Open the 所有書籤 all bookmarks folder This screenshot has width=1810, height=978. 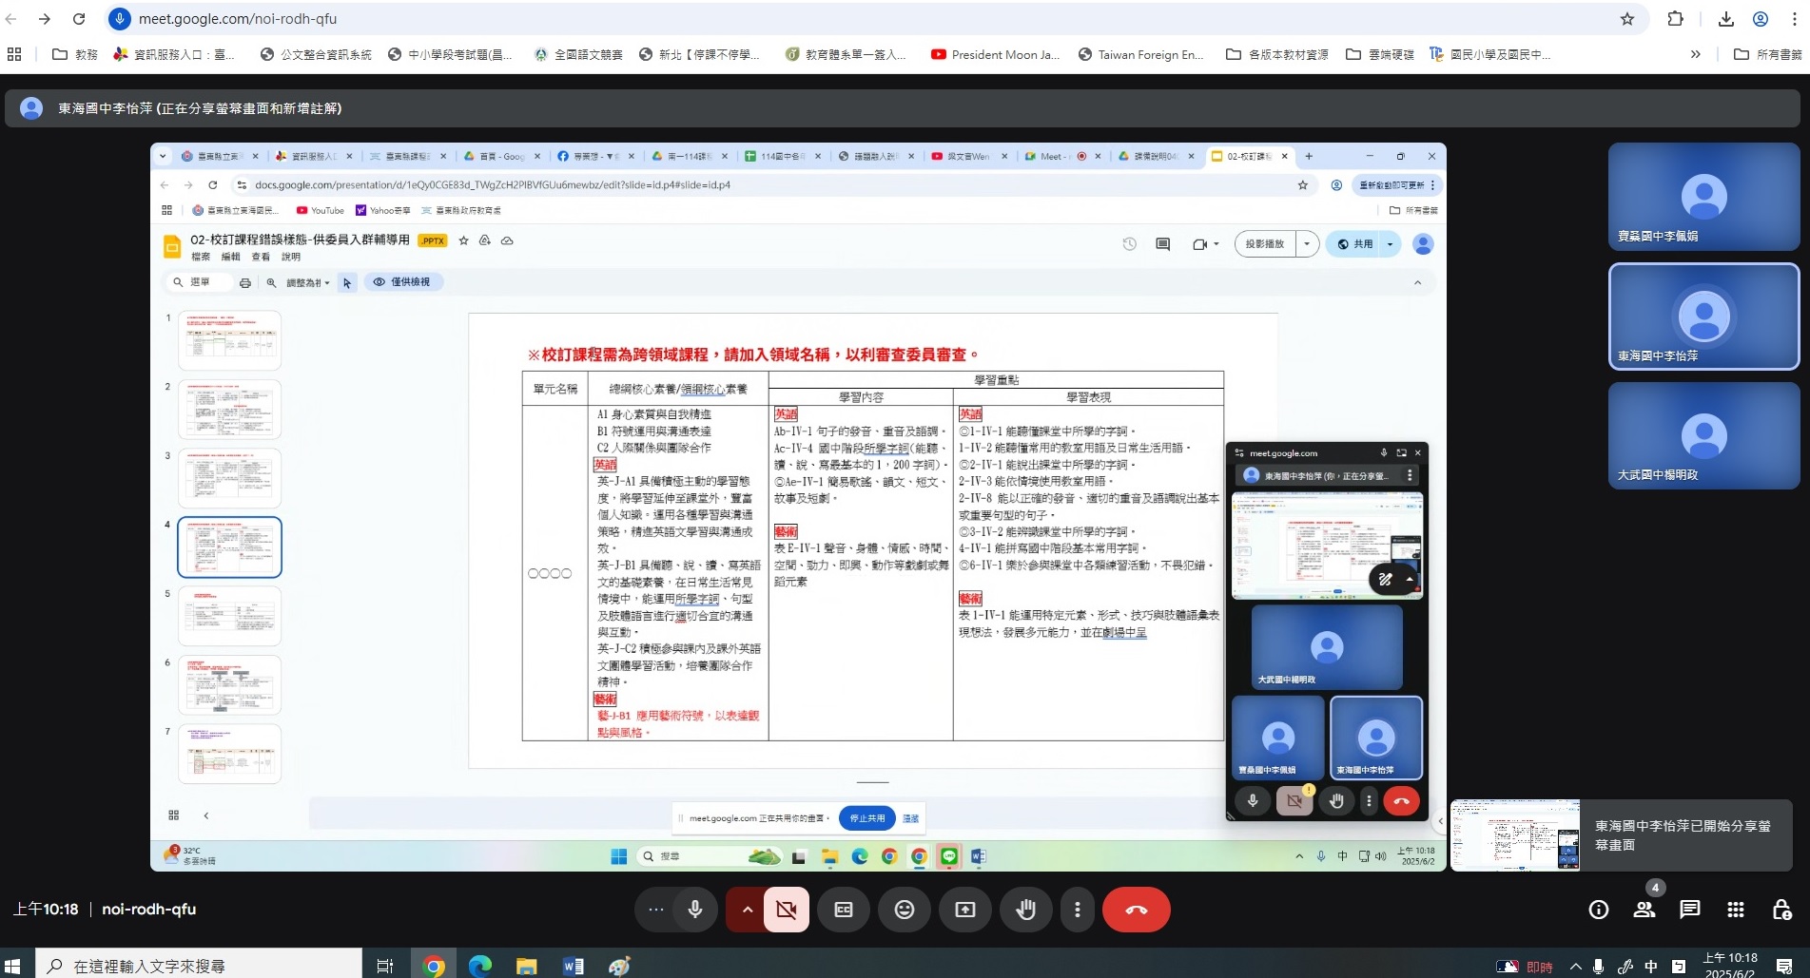click(1767, 54)
